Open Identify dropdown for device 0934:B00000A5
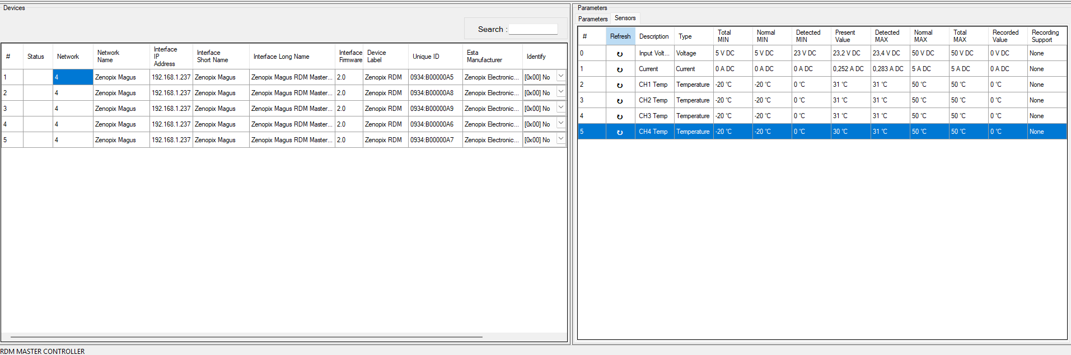Viewport: 1071px width, 355px height. (560, 77)
